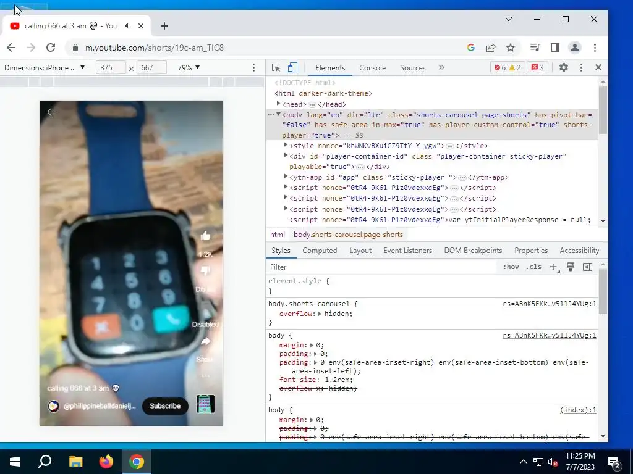This screenshot has width=633, height=474.
Task: Click the width field showing 375
Action: (x=111, y=68)
